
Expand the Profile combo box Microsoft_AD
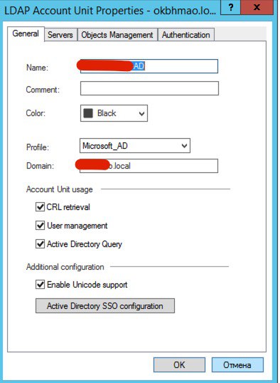click(135, 146)
